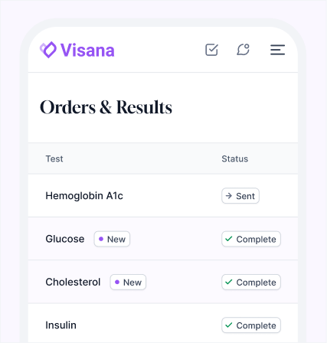This screenshot has width=327, height=343.
Task: Click the green checkmark on Insulin status
Action: click(x=229, y=325)
